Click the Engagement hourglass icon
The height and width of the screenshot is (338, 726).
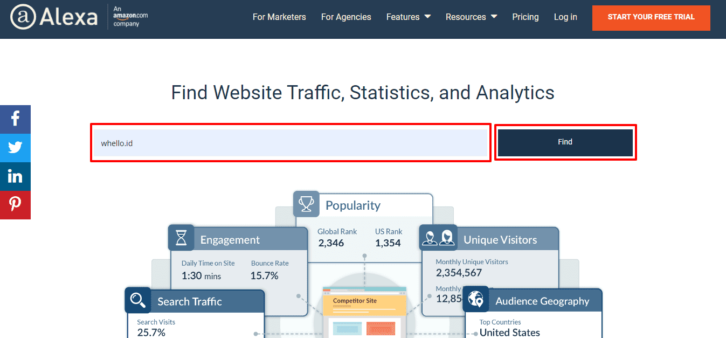click(181, 238)
